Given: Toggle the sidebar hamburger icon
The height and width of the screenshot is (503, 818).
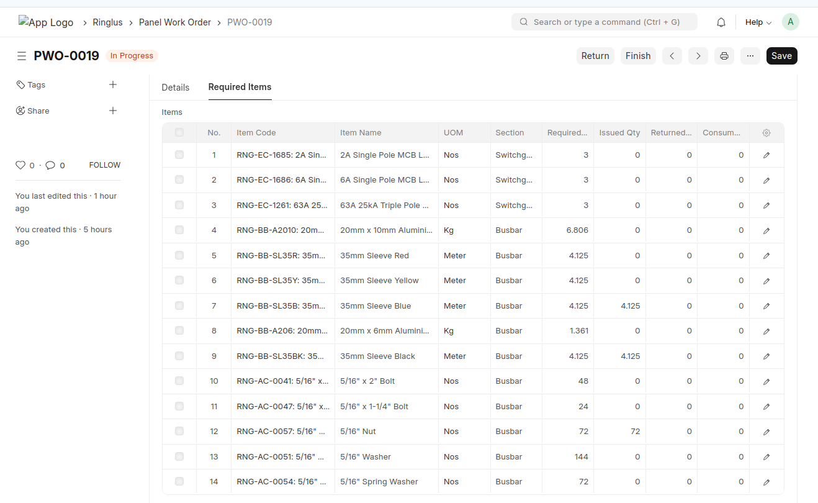Looking at the screenshot, I should [x=22, y=56].
